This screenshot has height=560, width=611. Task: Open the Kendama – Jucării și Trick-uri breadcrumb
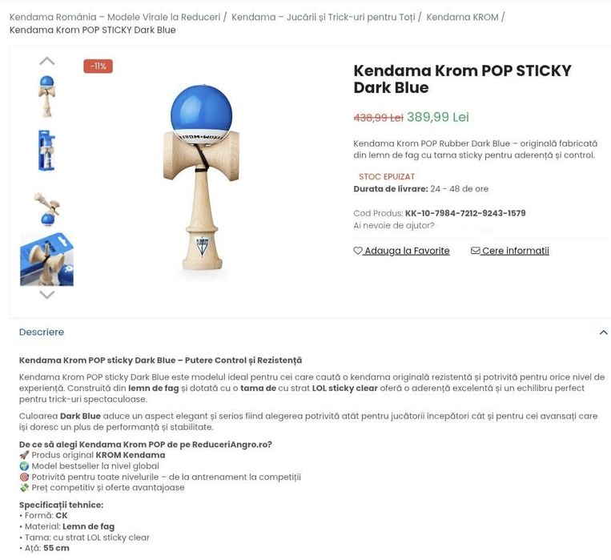tap(324, 17)
